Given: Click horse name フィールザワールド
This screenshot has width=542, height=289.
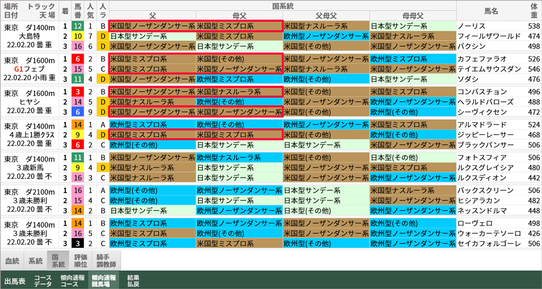Looking at the screenshot, I should [489, 36].
